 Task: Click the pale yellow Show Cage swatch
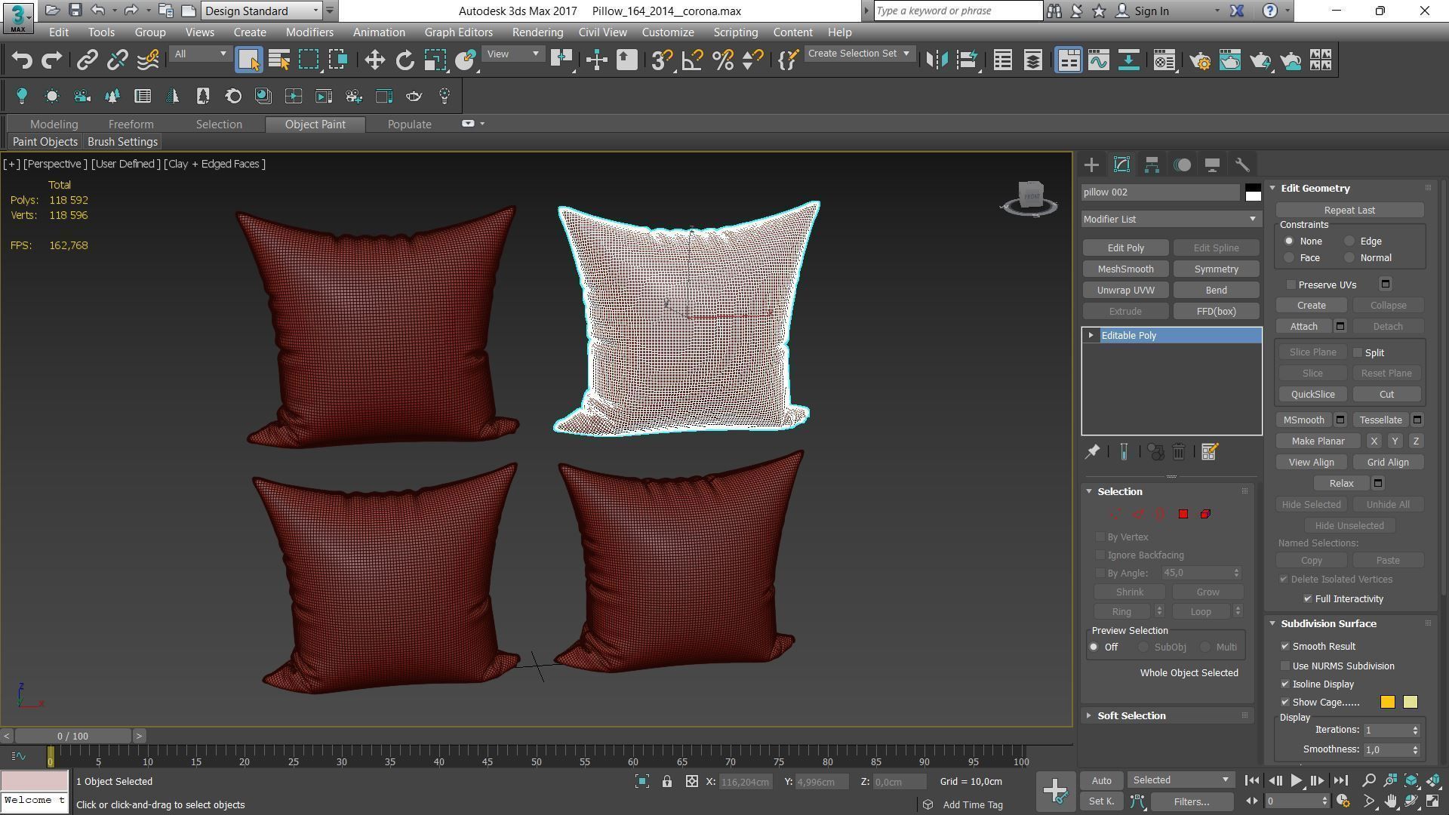click(1410, 703)
